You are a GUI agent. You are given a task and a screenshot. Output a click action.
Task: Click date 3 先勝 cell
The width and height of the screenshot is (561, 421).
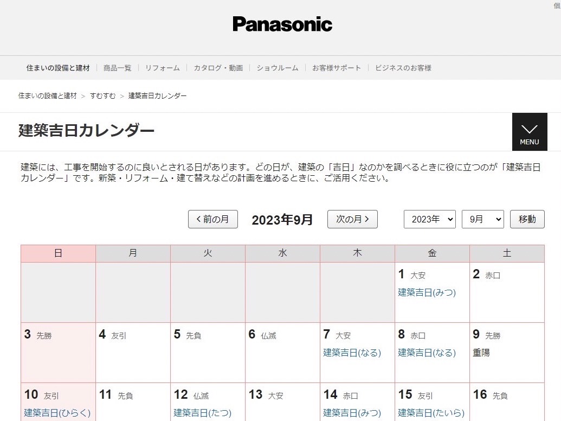pos(59,353)
